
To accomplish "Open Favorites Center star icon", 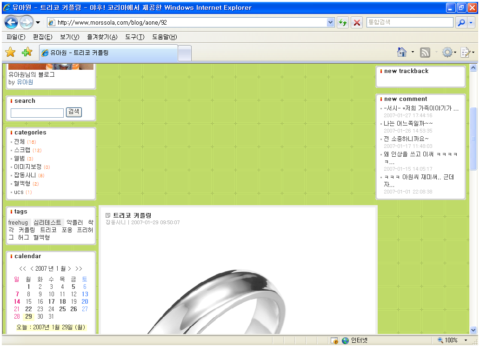I will pyautogui.click(x=10, y=52).
